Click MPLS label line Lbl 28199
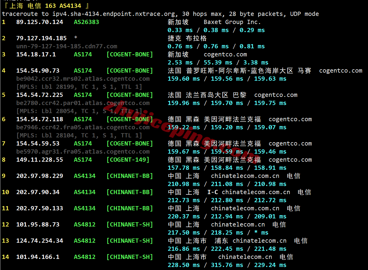The image size is (368, 270). pos(79,87)
